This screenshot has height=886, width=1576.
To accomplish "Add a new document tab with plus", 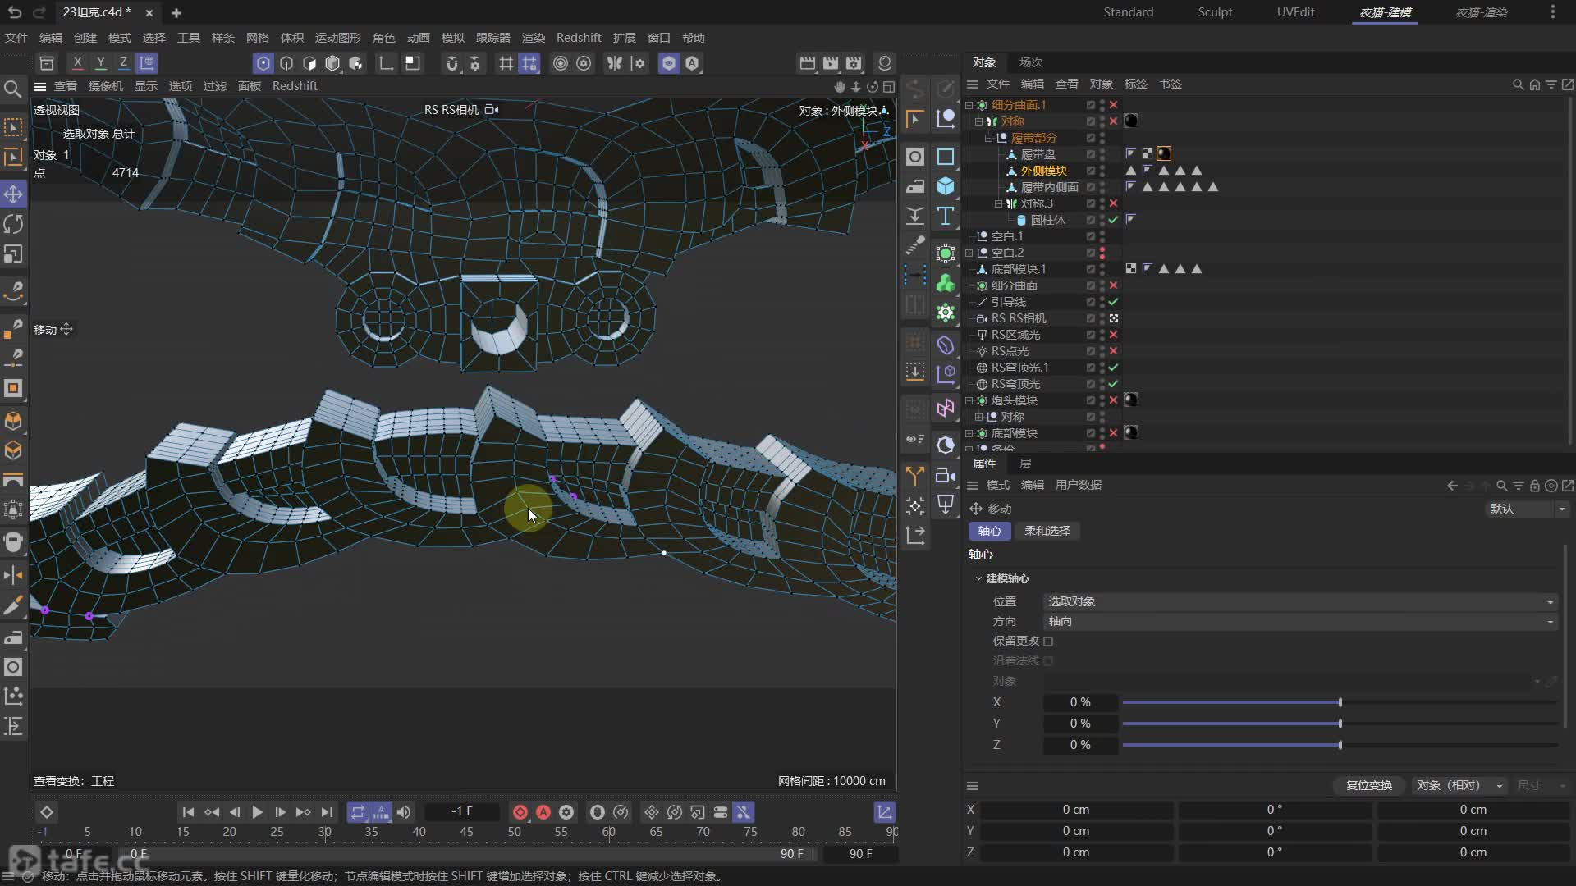I will (176, 13).
